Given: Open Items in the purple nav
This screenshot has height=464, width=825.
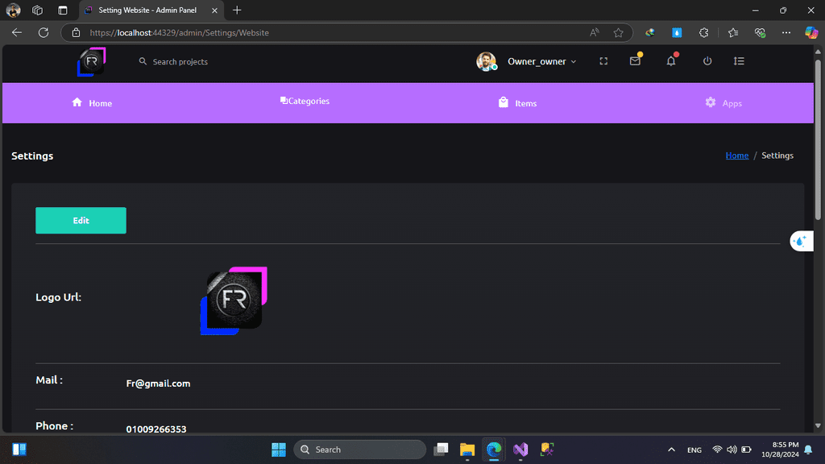Looking at the screenshot, I should (518, 103).
